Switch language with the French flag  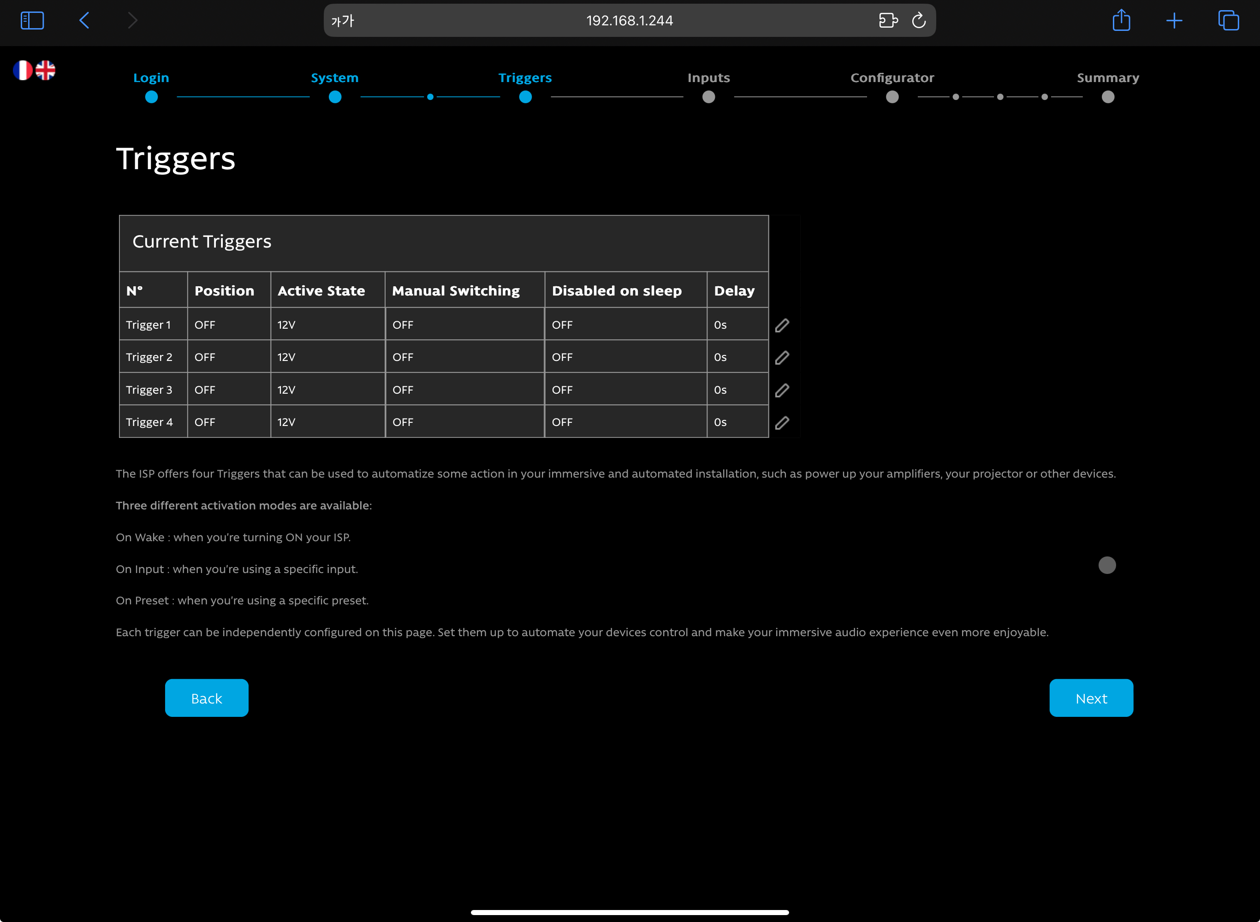coord(22,71)
